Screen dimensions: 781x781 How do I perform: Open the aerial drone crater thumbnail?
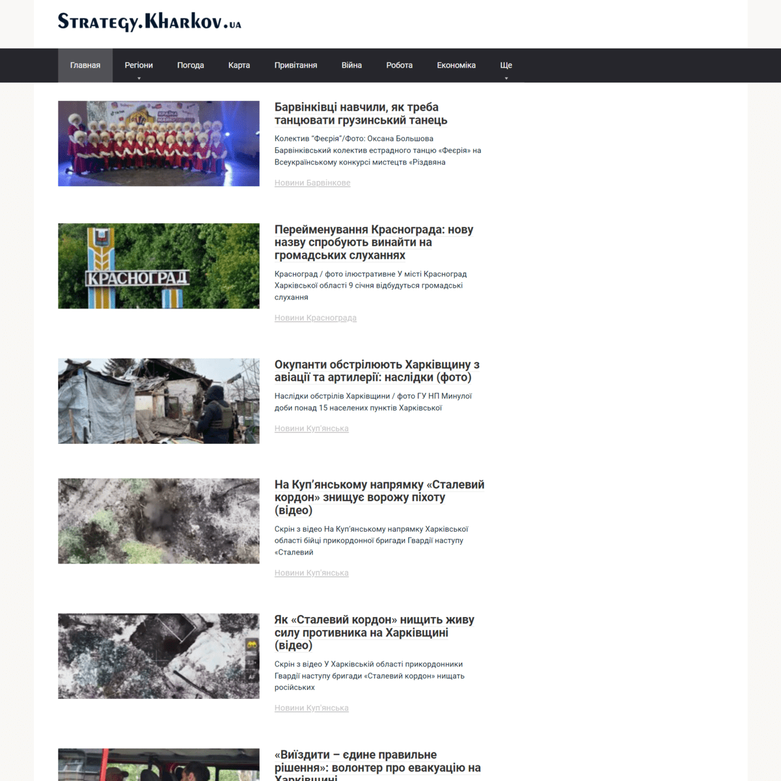(159, 521)
